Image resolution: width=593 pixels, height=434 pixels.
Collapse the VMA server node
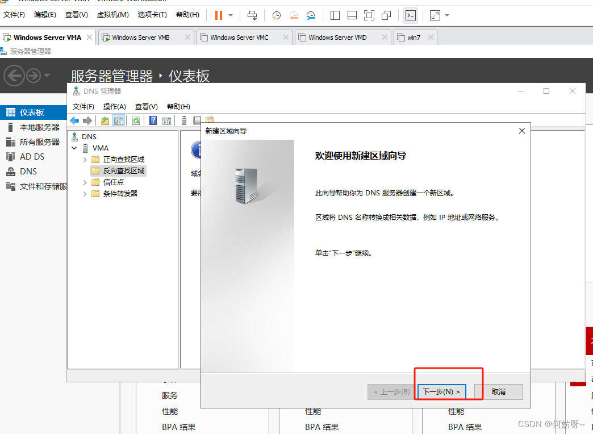[74, 148]
